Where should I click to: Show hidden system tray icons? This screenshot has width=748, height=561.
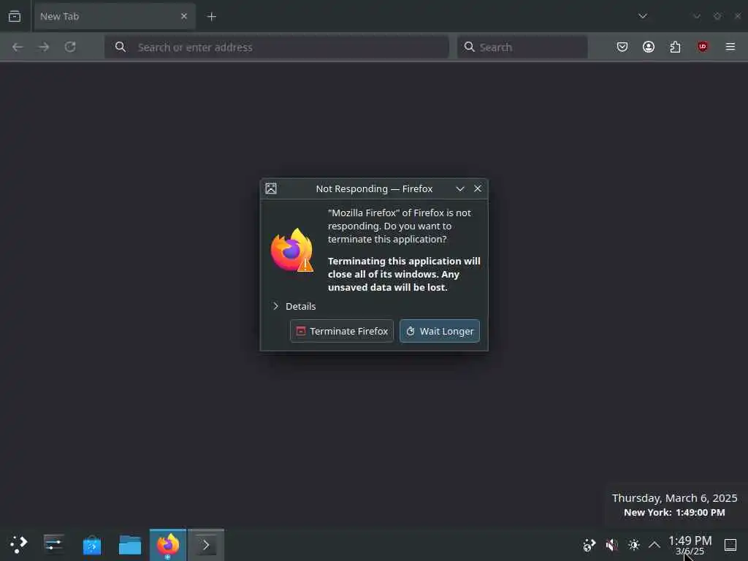(x=654, y=545)
